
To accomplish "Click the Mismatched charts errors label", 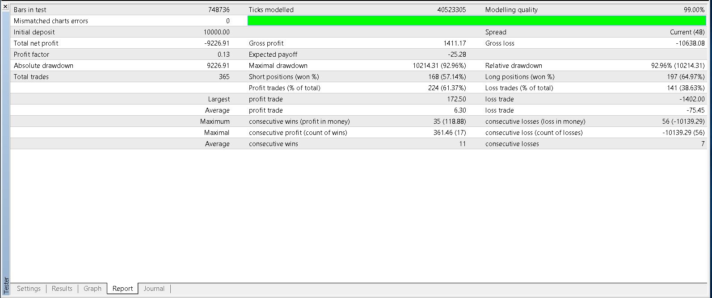I will coord(51,21).
